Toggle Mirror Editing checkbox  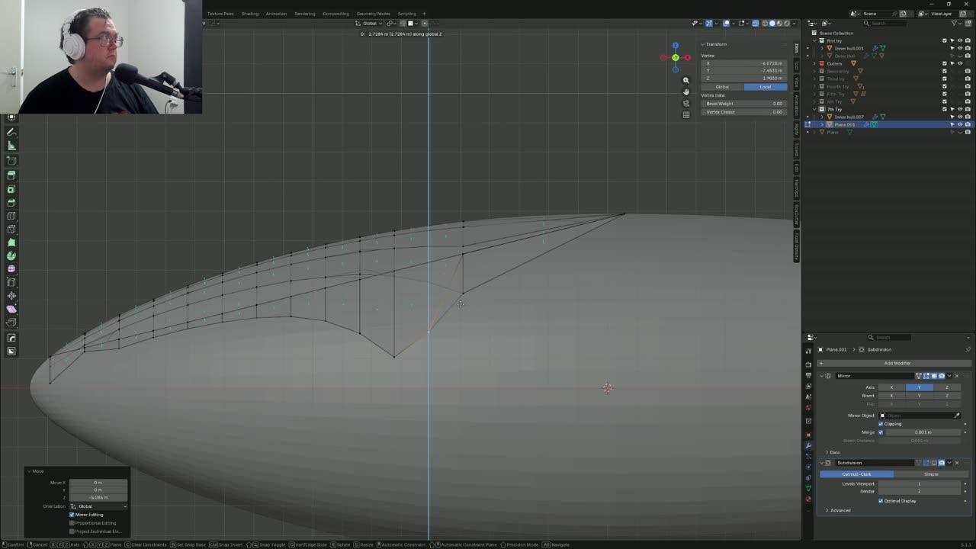72,515
